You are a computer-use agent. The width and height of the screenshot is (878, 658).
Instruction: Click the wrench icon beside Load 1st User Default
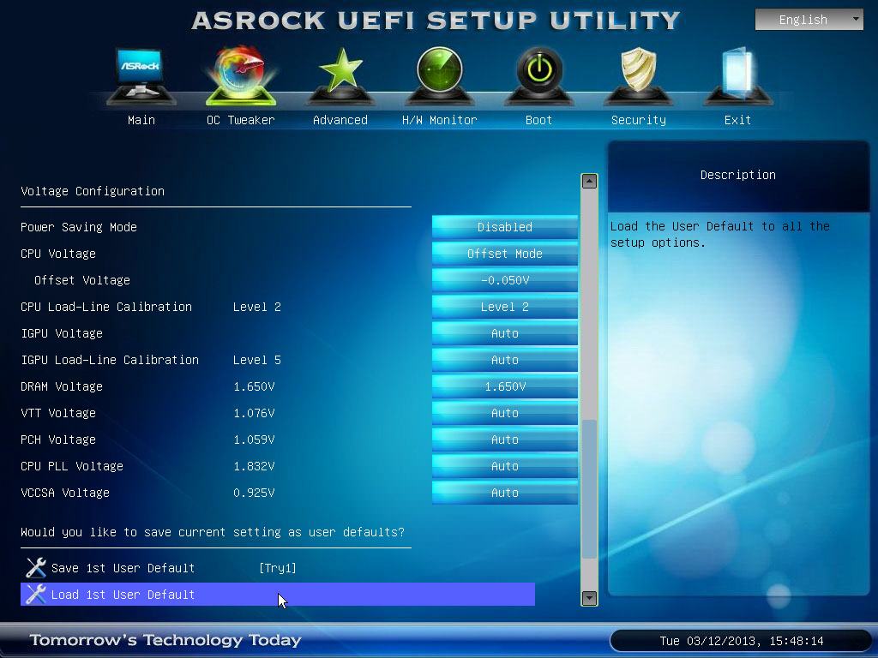36,595
